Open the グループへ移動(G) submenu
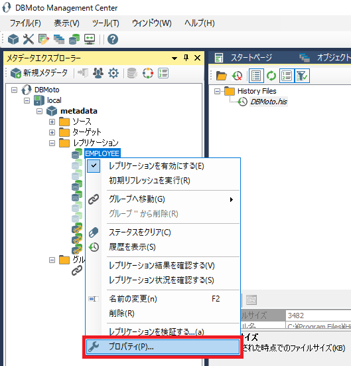The height and width of the screenshot is (366, 351). click(163, 199)
